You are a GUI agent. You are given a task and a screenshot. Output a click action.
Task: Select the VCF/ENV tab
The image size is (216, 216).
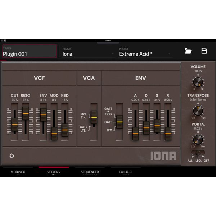click(54, 172)
